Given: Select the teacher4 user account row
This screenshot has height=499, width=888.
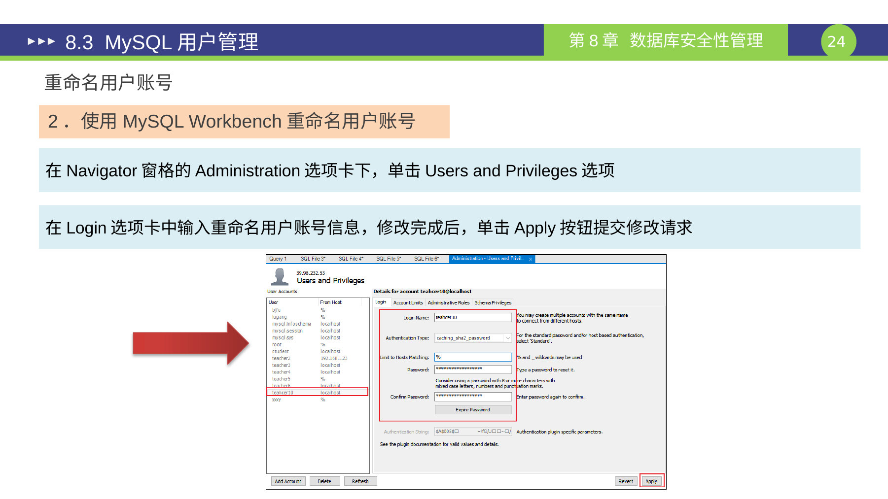Looking at the screenshot, I should [318, 372].
